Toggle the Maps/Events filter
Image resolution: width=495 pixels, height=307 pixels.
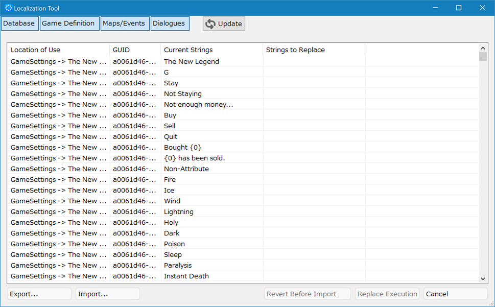[125, 23]
